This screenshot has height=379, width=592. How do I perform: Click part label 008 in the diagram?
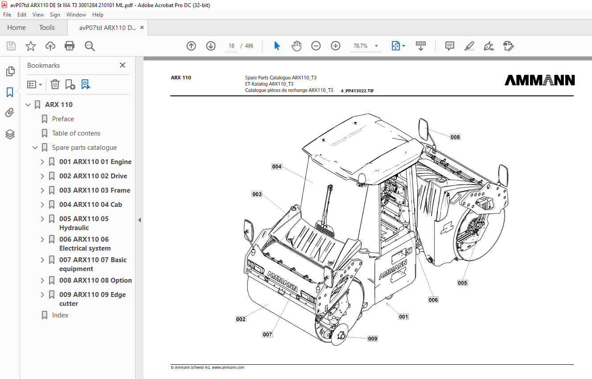click(x=455, y=137)
